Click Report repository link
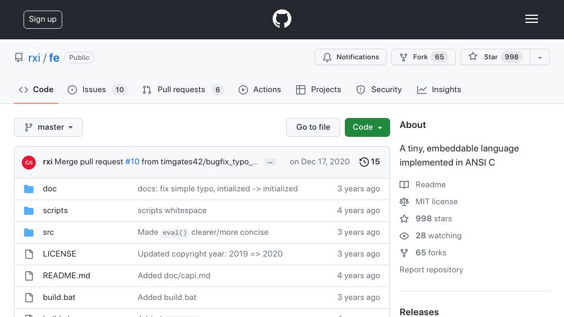 coord(431,269)
